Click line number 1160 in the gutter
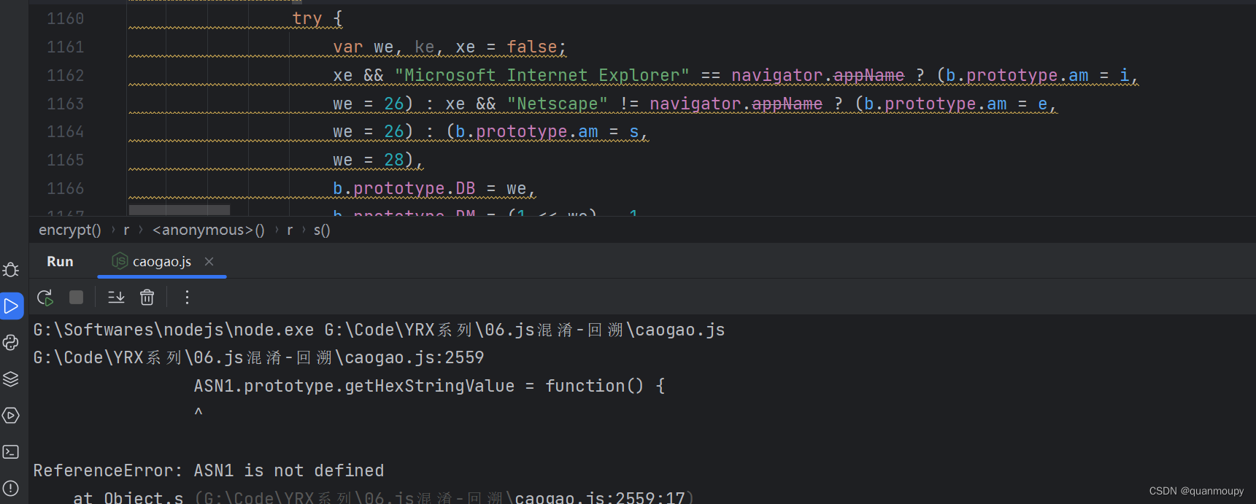This screenshot has width=1256, height=504. coord(66,18)
